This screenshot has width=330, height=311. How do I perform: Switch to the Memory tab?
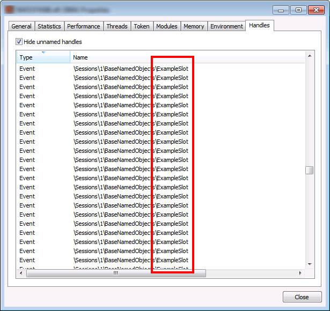[x=194, y=26]
